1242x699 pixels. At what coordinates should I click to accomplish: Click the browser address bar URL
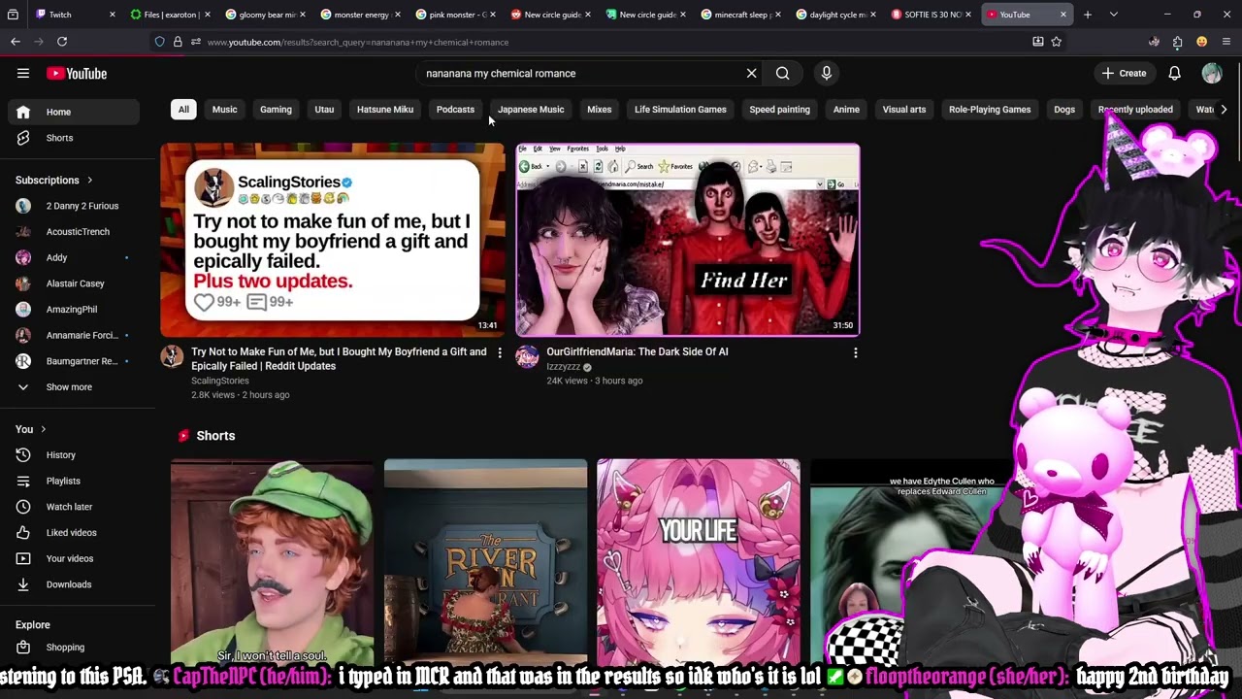click(357, 42)
